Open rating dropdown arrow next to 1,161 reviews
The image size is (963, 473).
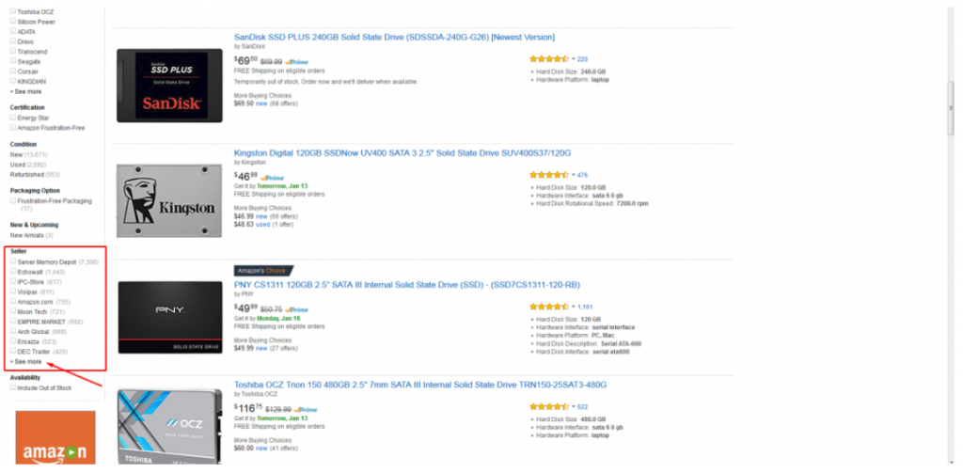[573, 306]
